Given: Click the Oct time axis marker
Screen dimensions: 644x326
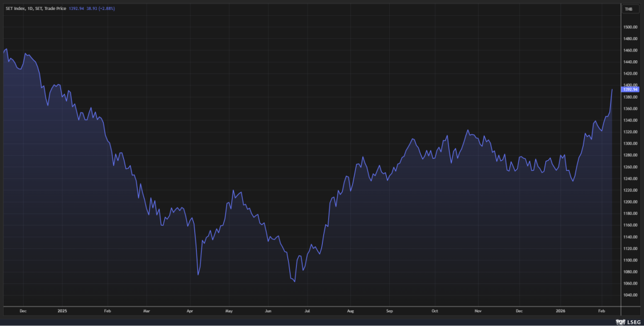Looking at the screenshot, I should [x=435, y=310].
